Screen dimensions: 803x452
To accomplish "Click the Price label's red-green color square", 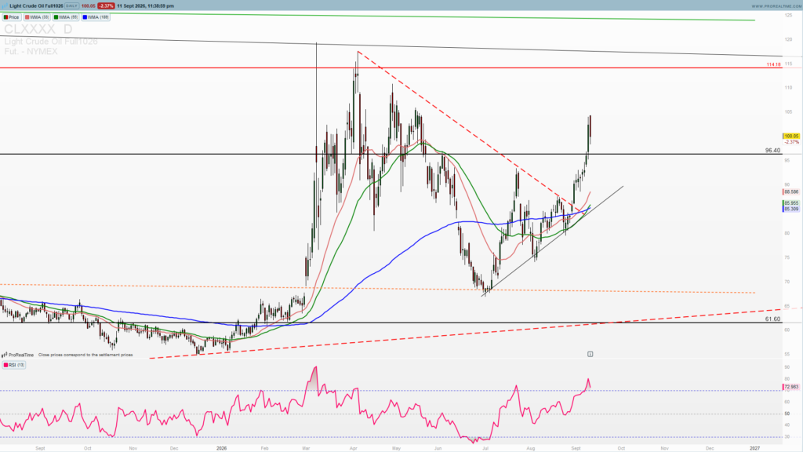I will 6,17.
